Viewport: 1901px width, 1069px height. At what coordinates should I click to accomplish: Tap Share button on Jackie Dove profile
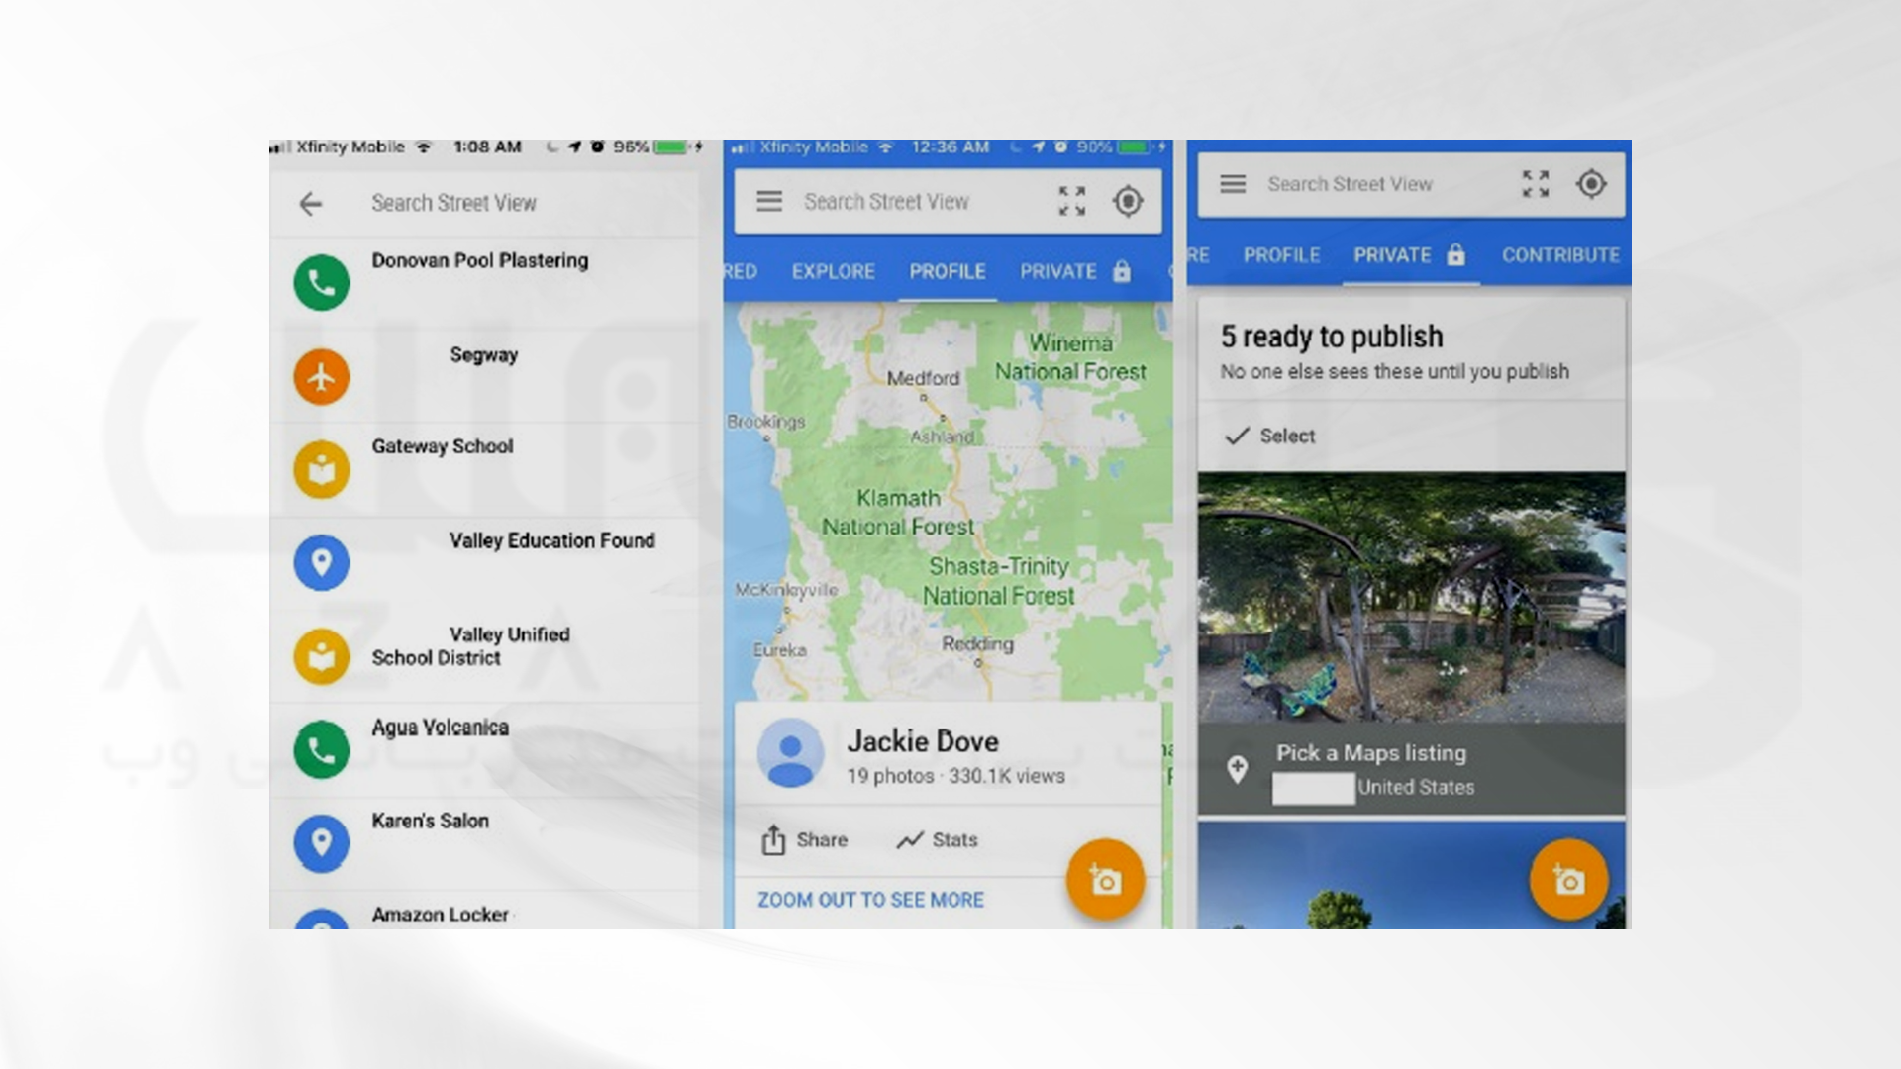(803, 839)
